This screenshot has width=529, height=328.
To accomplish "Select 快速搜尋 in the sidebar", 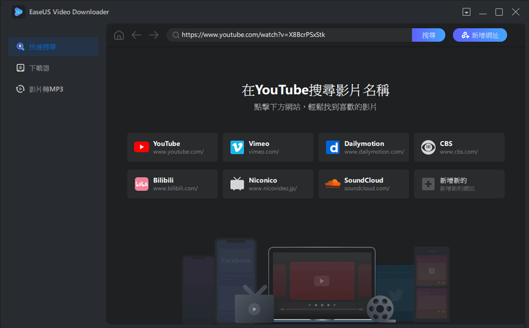I will click(53, 47).
